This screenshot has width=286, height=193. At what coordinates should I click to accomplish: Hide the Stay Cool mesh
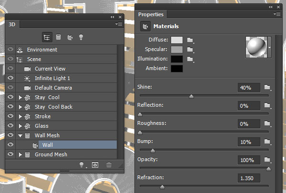(x=10, y=97)
